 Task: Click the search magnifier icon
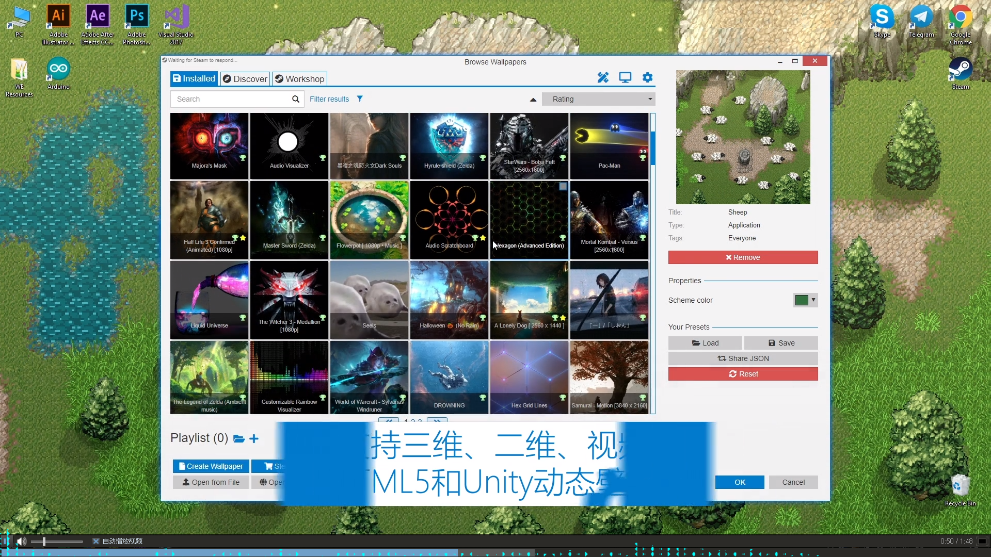pyautogui.click(x=296, y=99)
